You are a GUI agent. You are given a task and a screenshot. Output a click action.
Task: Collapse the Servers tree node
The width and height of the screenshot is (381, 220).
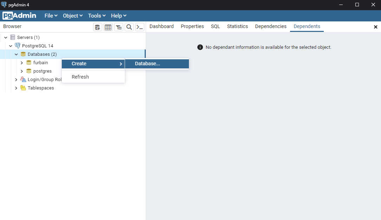(x=6, y=38)
